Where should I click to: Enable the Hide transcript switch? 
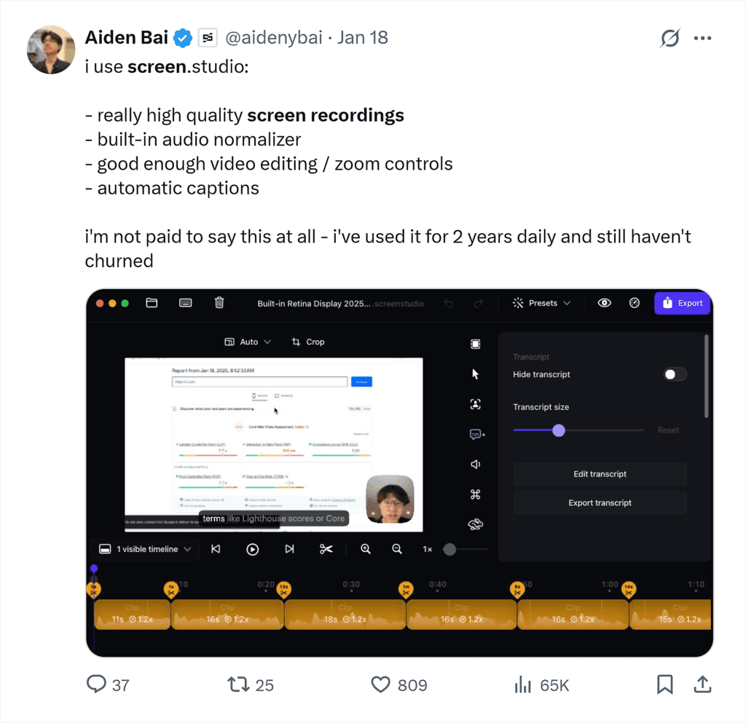(x=675, y=374)
